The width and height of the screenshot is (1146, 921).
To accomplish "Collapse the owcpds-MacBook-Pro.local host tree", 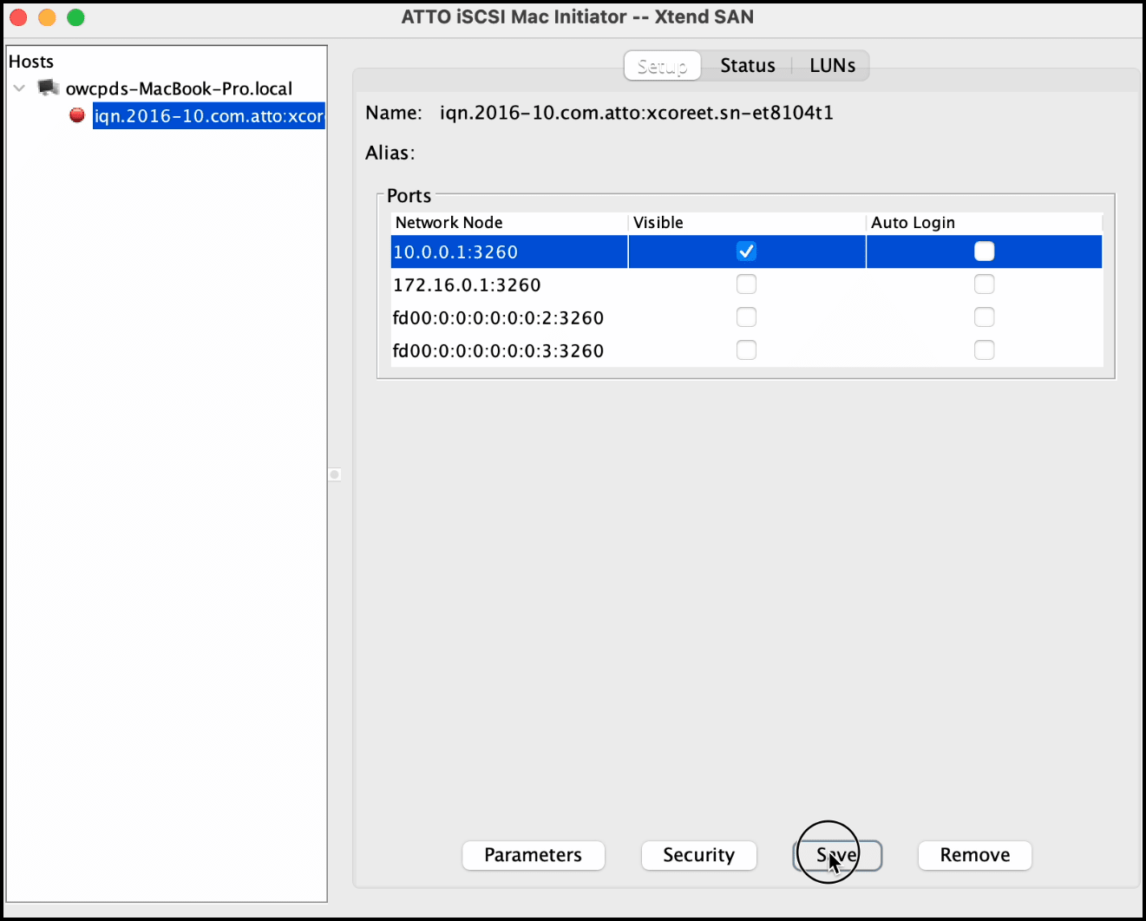I will click(20, 88).
